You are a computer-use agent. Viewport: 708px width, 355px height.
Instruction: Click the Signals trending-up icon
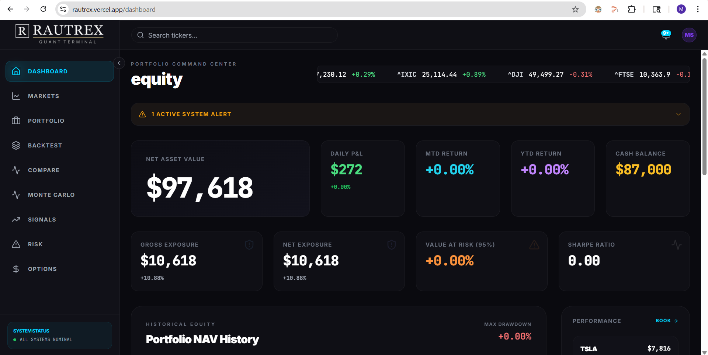(x=16, y=219)
